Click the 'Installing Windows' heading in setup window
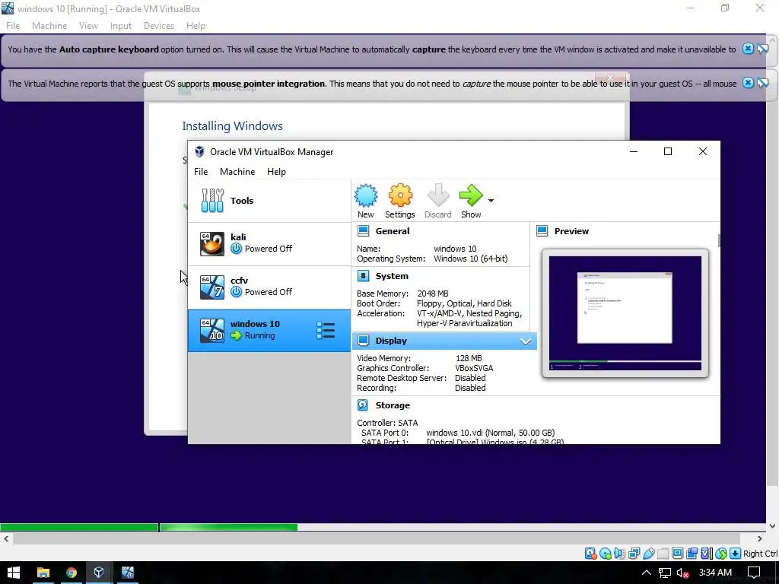The width and height of the screenshot is (779, 584). [x=232, y=126]
